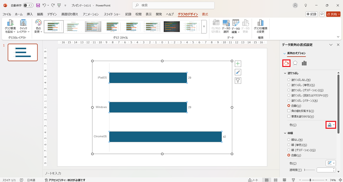Start slideshow from beginning icon

pyautogui.click(x=59, y=5)
